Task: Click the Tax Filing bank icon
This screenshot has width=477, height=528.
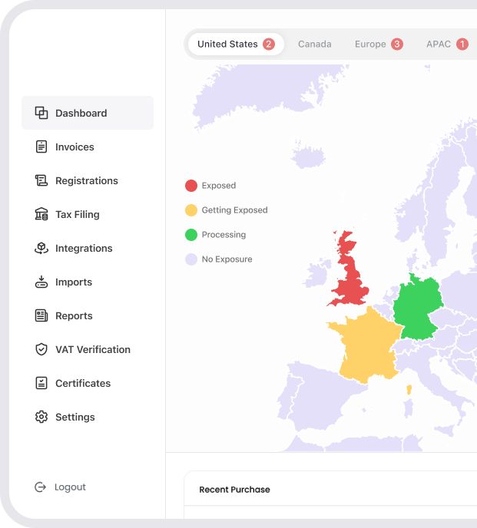Action: (41, 214)
